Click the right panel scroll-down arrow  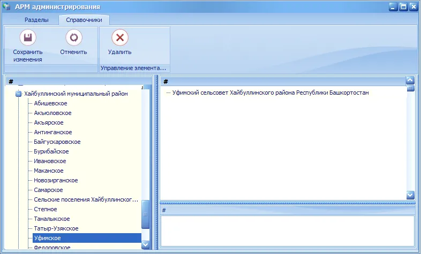(410, 195)
